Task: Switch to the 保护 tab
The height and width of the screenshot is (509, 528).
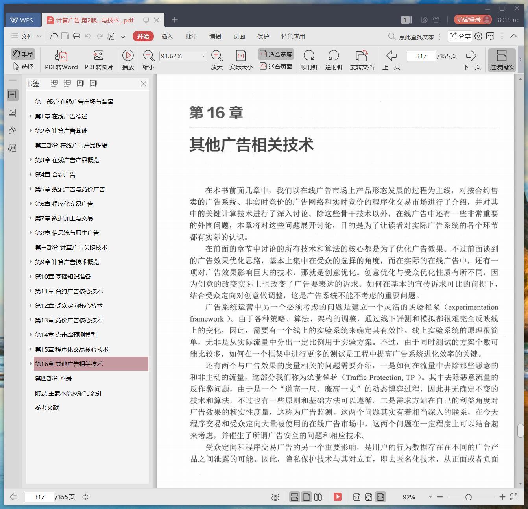Action: [263, 36]
